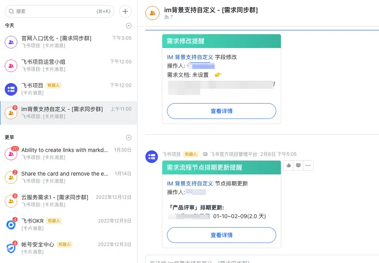Click blue 飞书项目 bot avatar in list
The width and height of the screenshot is (379, 263).
tap(11, 89)
